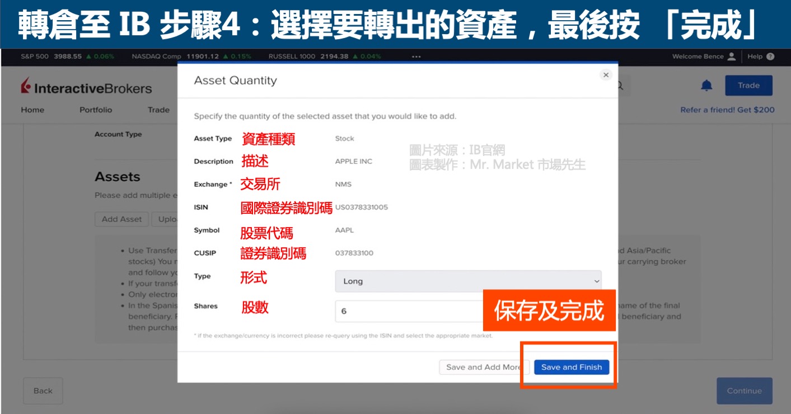Select the description text APPLE INC
The image size is (791, 414).
[x=354, y=162]
